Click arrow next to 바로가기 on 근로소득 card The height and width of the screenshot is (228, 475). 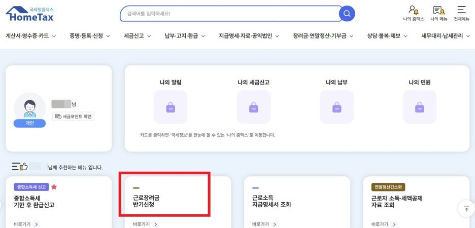pos(275,224)
